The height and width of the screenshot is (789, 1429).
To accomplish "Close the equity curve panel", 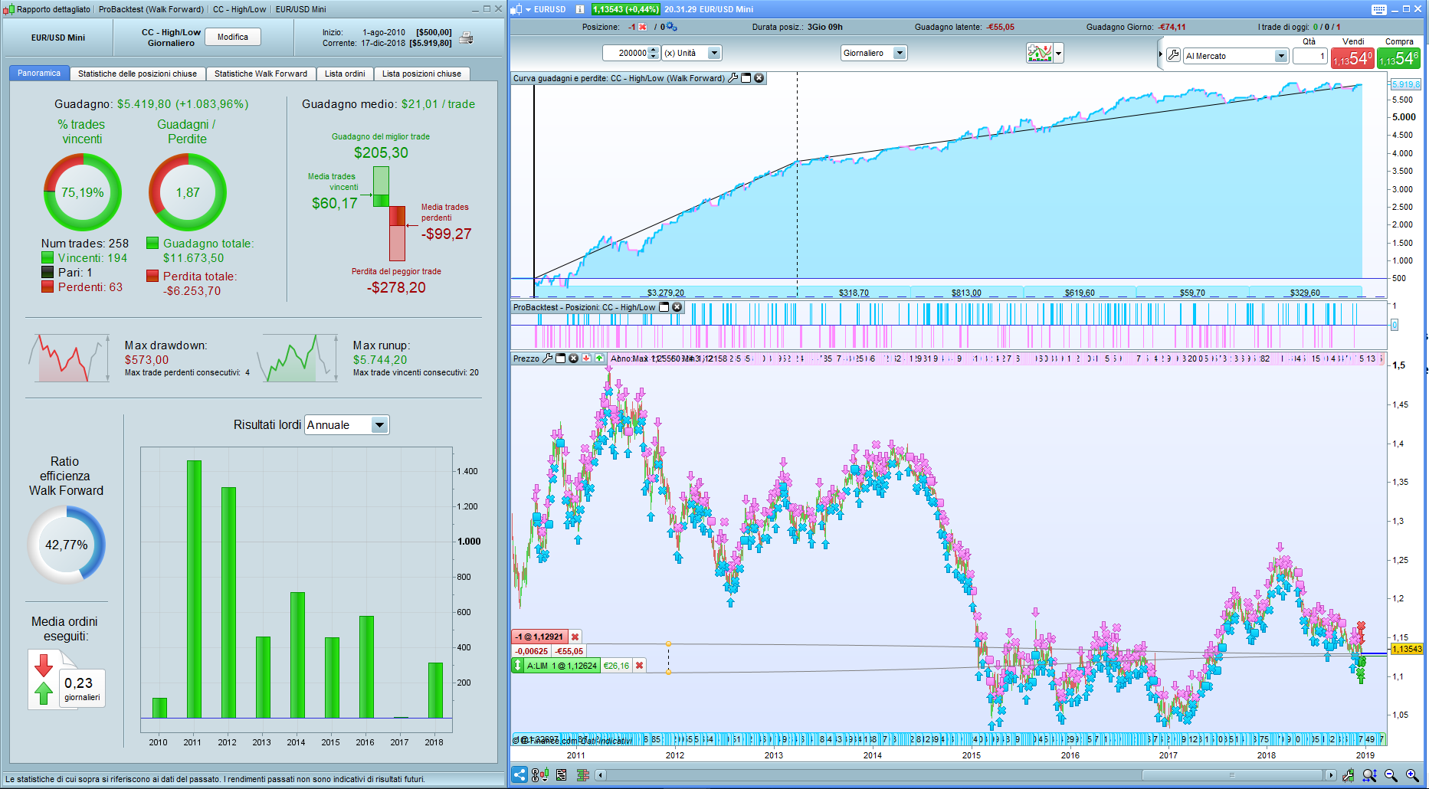I will point(759,78).
